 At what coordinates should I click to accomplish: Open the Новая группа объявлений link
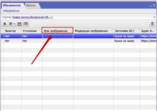click(32, 17)
